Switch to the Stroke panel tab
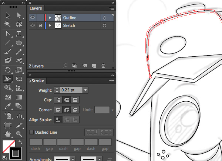The image size is (222, 161). 37,81
